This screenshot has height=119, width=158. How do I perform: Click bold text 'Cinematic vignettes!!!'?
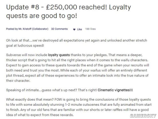115,90
